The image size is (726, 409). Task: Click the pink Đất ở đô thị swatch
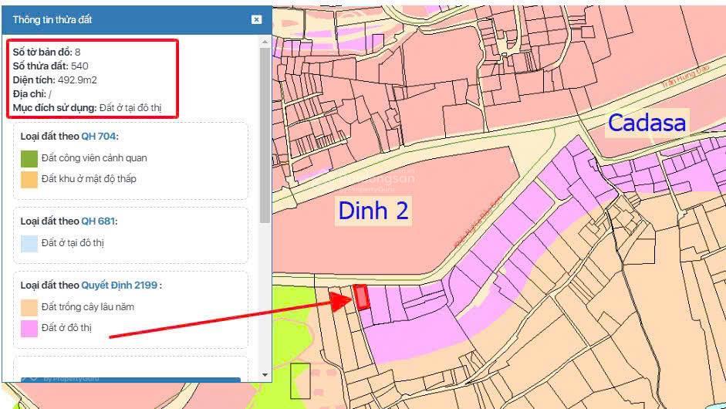point(29,329)
